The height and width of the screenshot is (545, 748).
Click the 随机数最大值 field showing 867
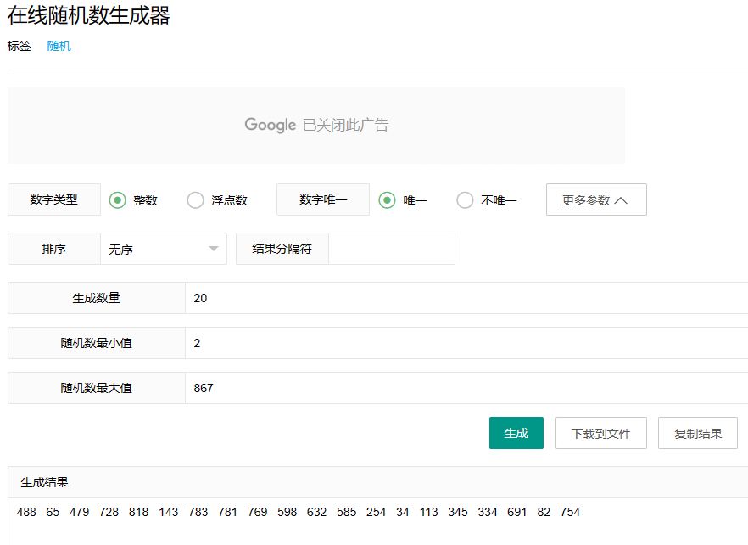click(x=466, y=388)
